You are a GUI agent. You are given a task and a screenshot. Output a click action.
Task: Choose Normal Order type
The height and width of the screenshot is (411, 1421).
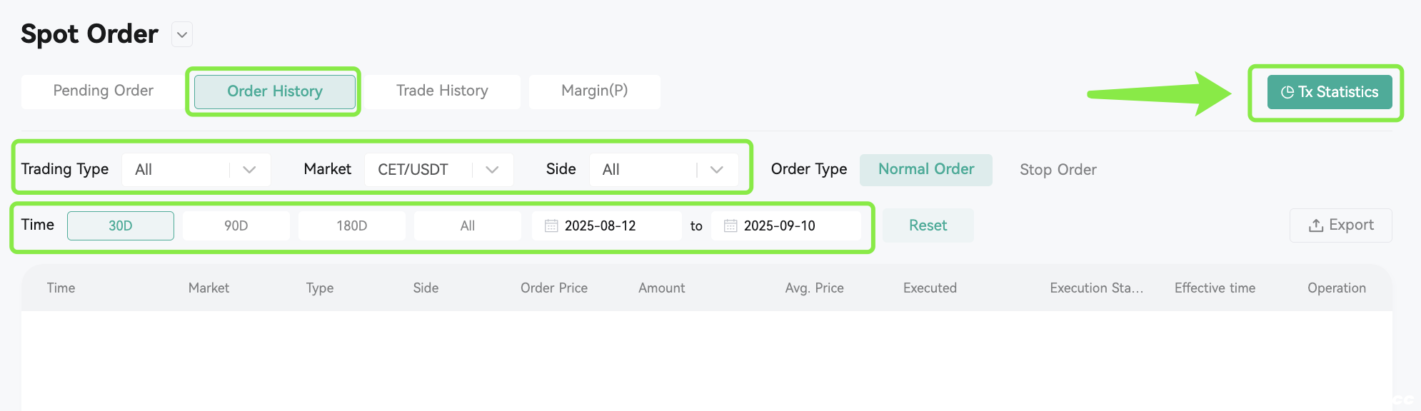[x=926, y=170]
